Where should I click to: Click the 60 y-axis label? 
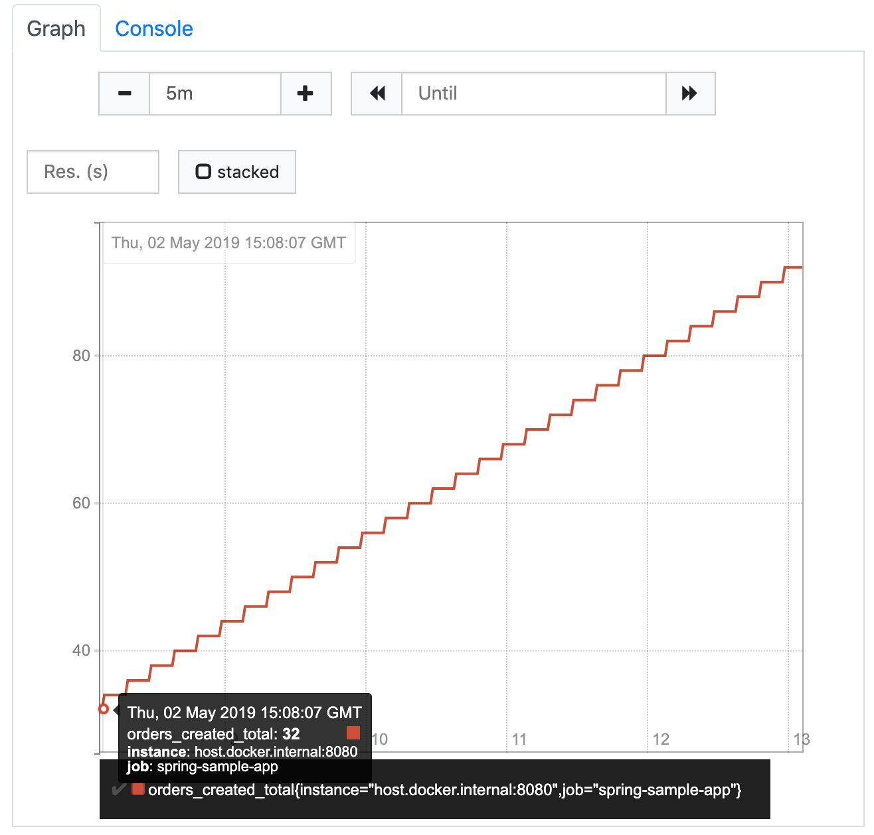(81, 503)
